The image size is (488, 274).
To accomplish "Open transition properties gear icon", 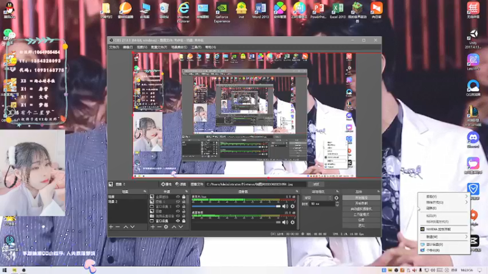I will tap(337, 198).
